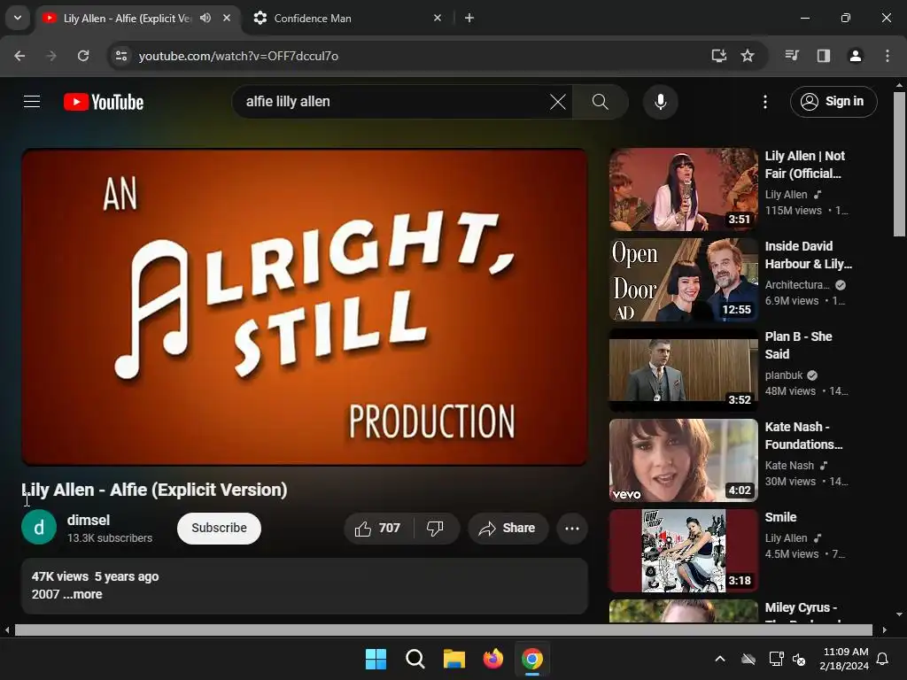Click the muted volume tray icon
The height and width of the screenshot is (680, 907).
pos(799,659)
